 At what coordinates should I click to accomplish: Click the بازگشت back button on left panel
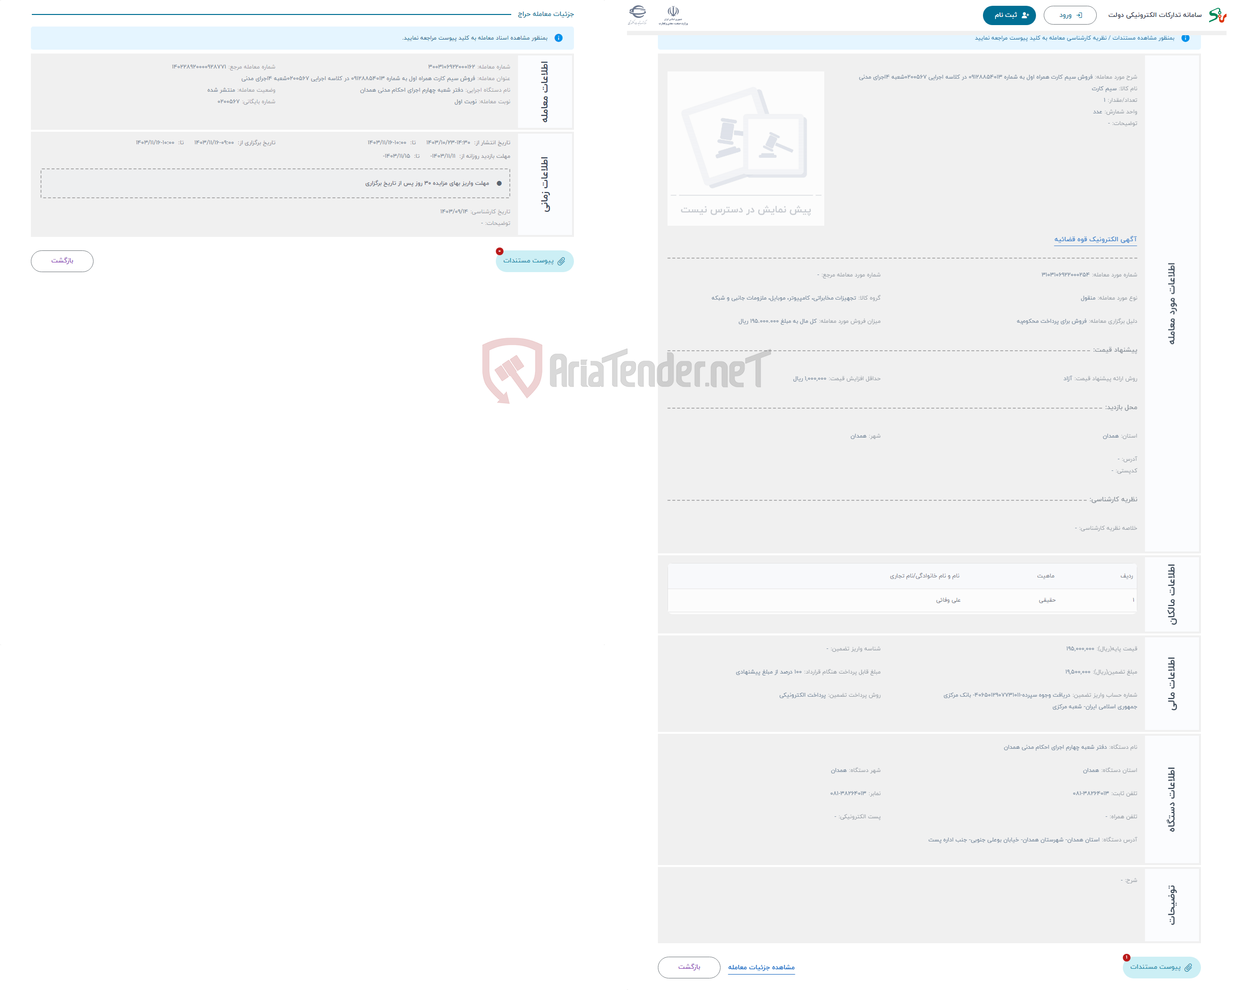[64, 260]
